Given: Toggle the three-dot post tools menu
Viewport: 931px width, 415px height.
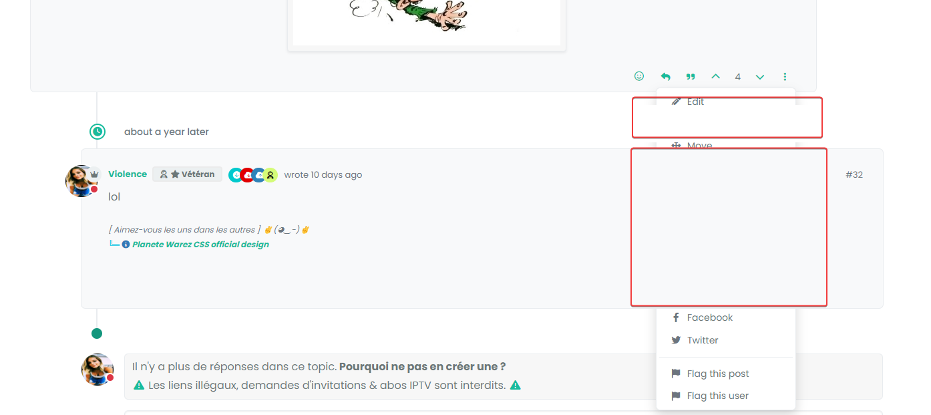Looking at the screenshot, I should click(785, 77).
